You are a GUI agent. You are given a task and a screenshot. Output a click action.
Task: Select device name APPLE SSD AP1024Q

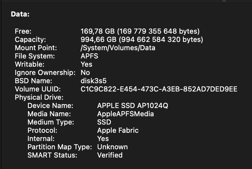(x=132, y=105)
